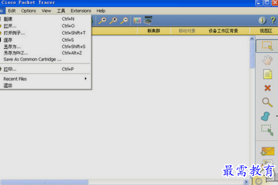Viewport: 278px width, 185px height.
Task: Choose the Resize Shape tool
Action: 267,130
